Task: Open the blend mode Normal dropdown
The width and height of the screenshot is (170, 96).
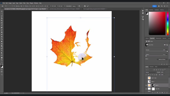Action: [151, 72]
